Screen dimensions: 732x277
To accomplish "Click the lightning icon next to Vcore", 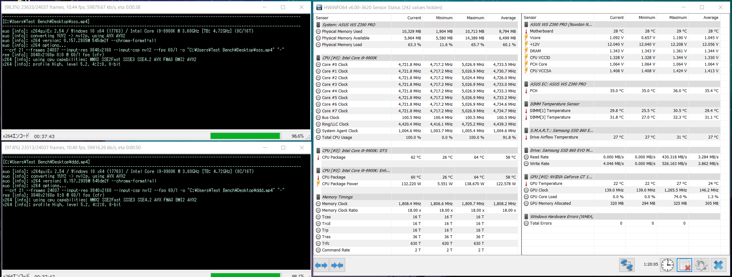I will [526, 38].
